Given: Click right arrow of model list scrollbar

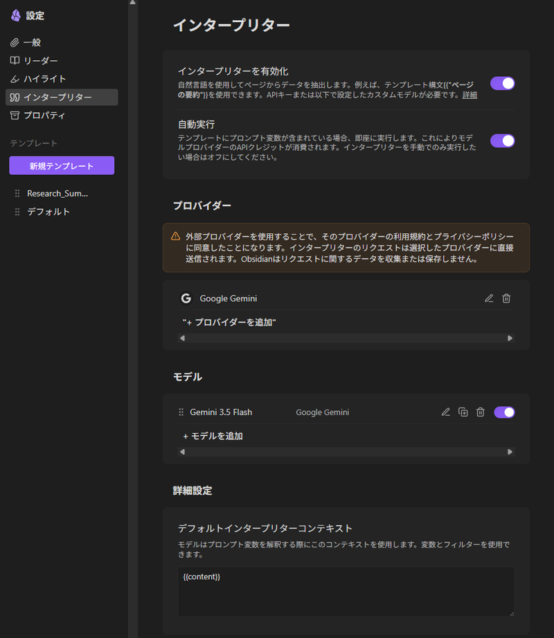Looking at the screenshot, I should click(x=510, y=452).
